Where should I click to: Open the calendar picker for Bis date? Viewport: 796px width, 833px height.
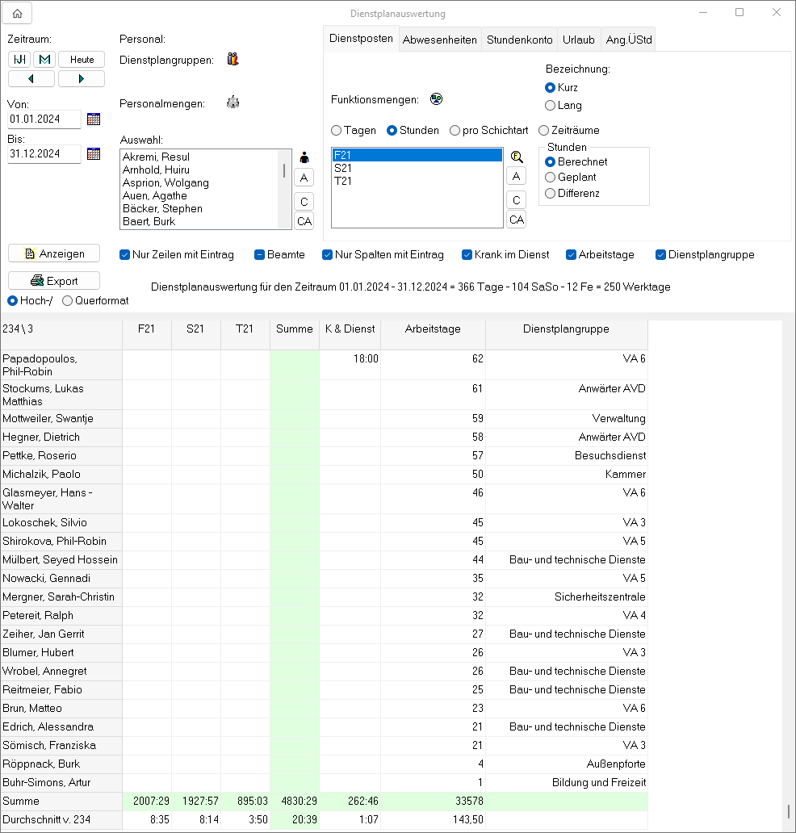(94, 153)
